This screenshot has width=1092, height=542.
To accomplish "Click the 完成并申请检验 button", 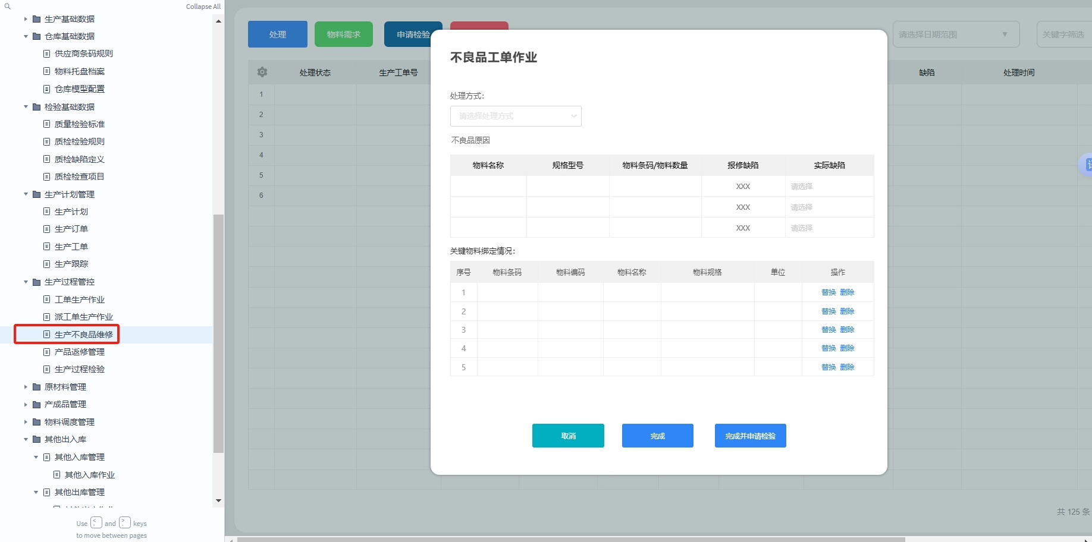I will pos(750,436).
